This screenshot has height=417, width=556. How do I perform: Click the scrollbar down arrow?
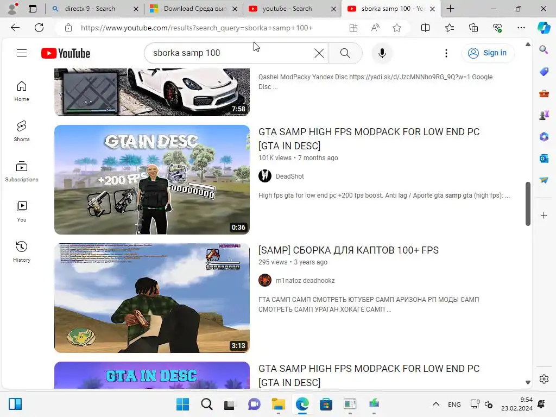[528, 382]
